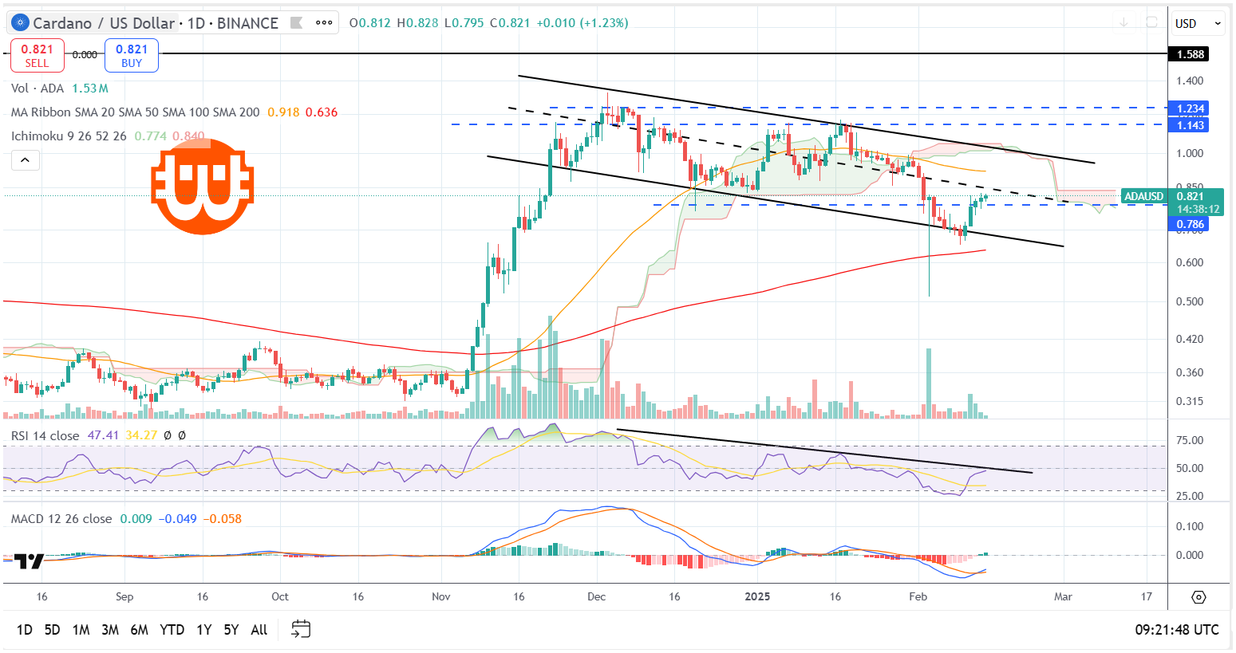
Task: Click the orange pixel-face watermark logo
Action: click(203, 187)
